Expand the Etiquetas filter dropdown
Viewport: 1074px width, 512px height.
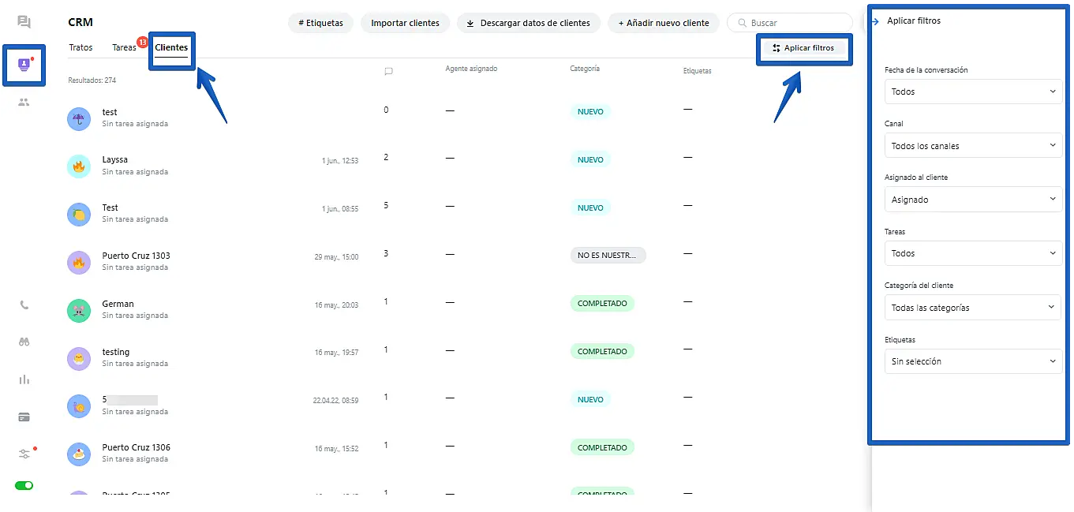(973, 361)
